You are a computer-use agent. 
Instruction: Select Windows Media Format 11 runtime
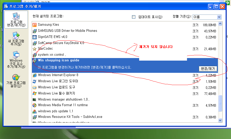click(x=125, y=105)
